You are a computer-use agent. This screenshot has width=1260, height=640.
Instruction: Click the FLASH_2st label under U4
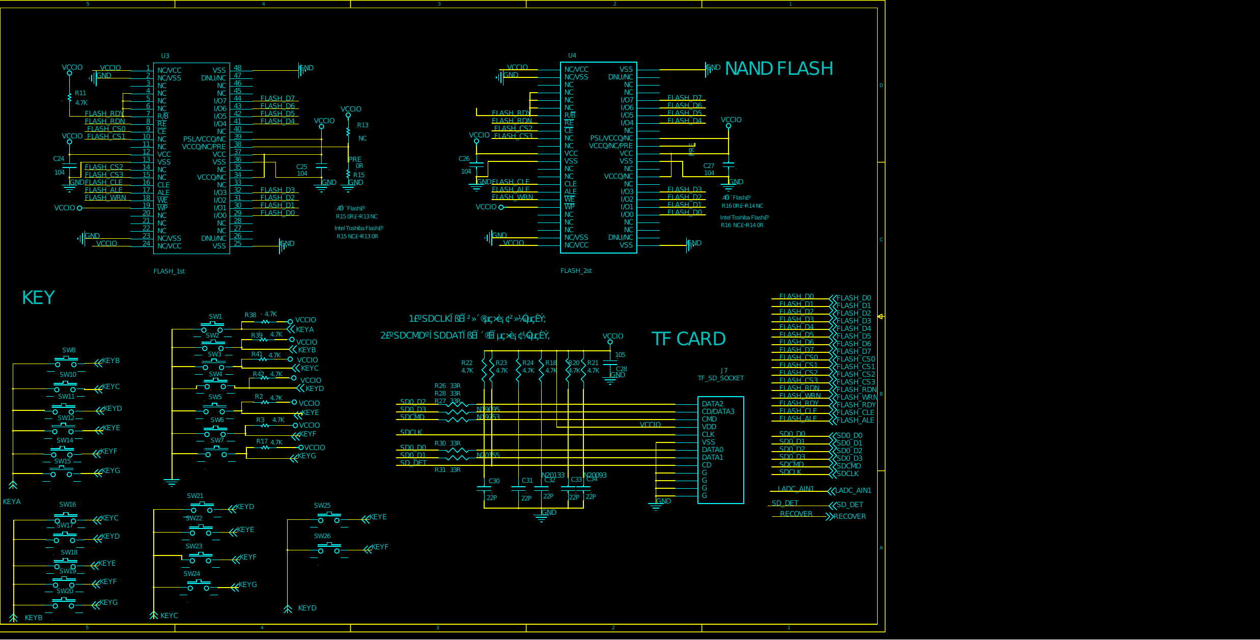(576, 271)
